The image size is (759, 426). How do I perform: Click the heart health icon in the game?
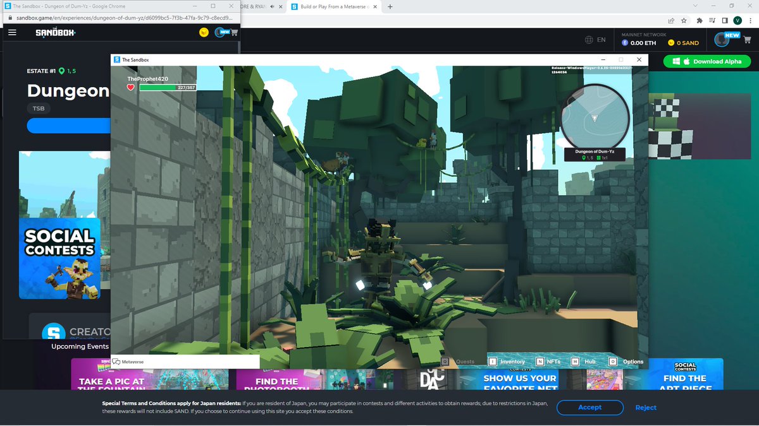point(131,88)
